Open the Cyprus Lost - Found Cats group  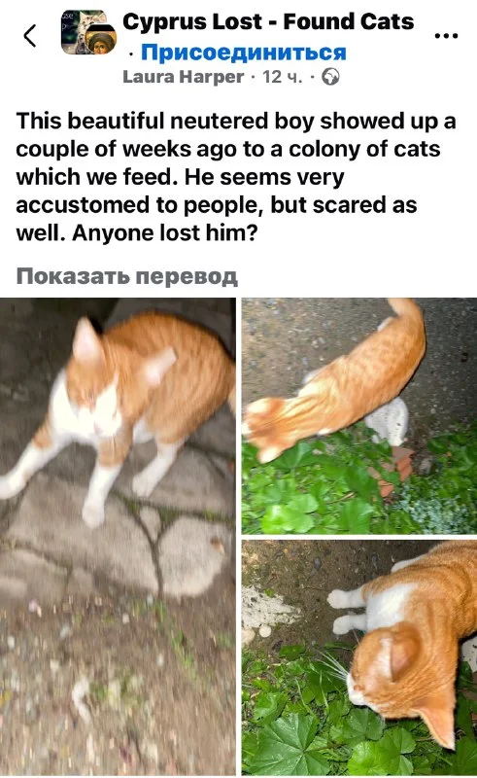coord(268,21)
